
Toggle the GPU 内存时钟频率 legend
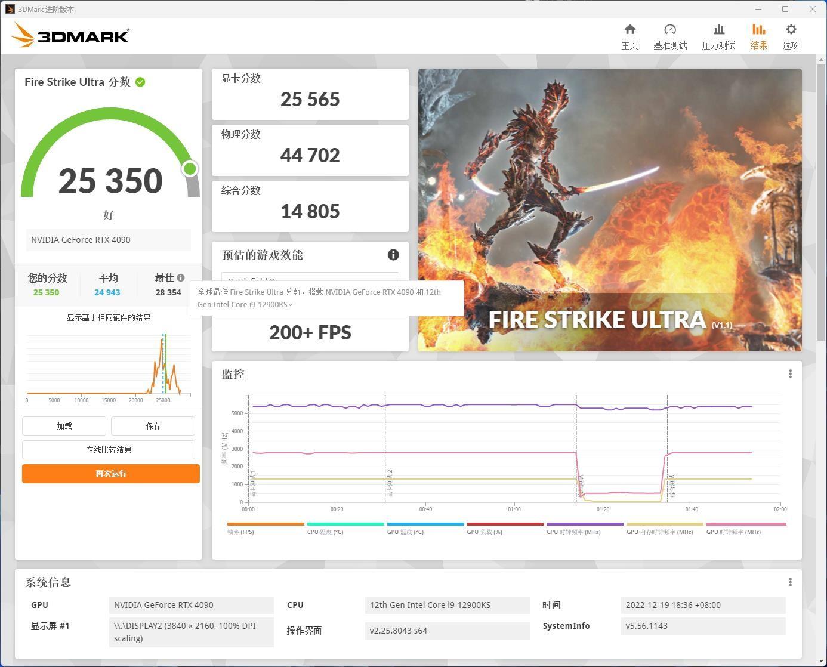tap(665, 529)
